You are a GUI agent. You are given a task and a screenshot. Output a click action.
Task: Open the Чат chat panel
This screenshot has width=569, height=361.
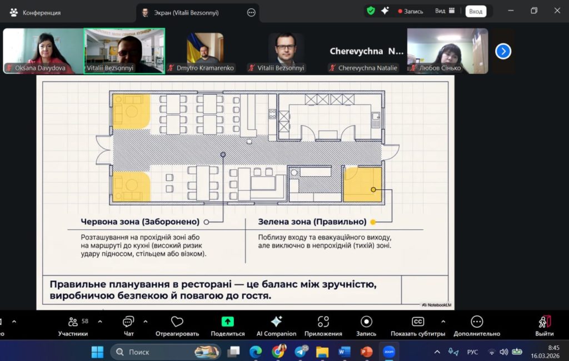click(128, 322)
